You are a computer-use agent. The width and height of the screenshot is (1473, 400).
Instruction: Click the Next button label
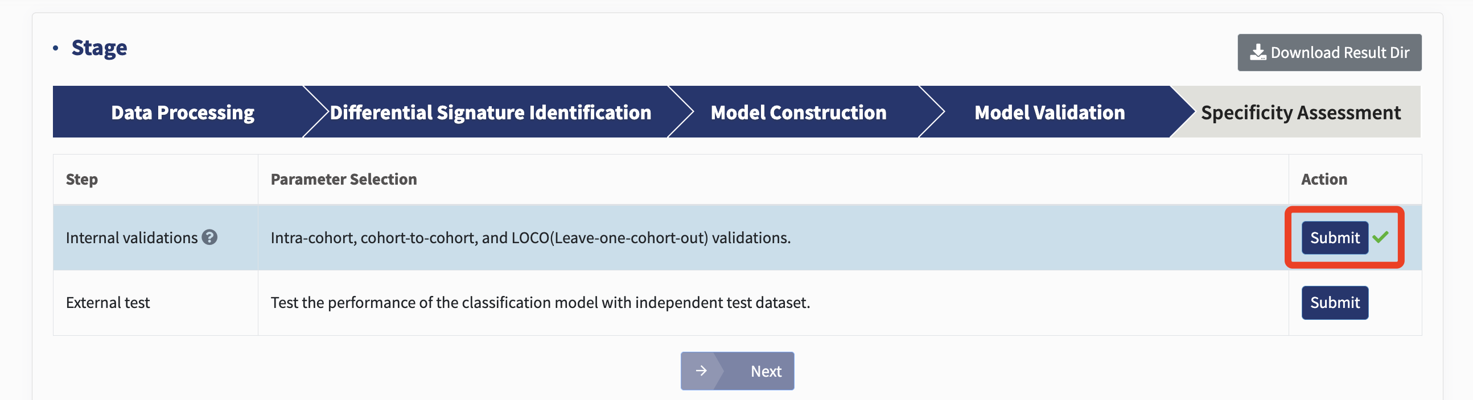pos(766,372)
